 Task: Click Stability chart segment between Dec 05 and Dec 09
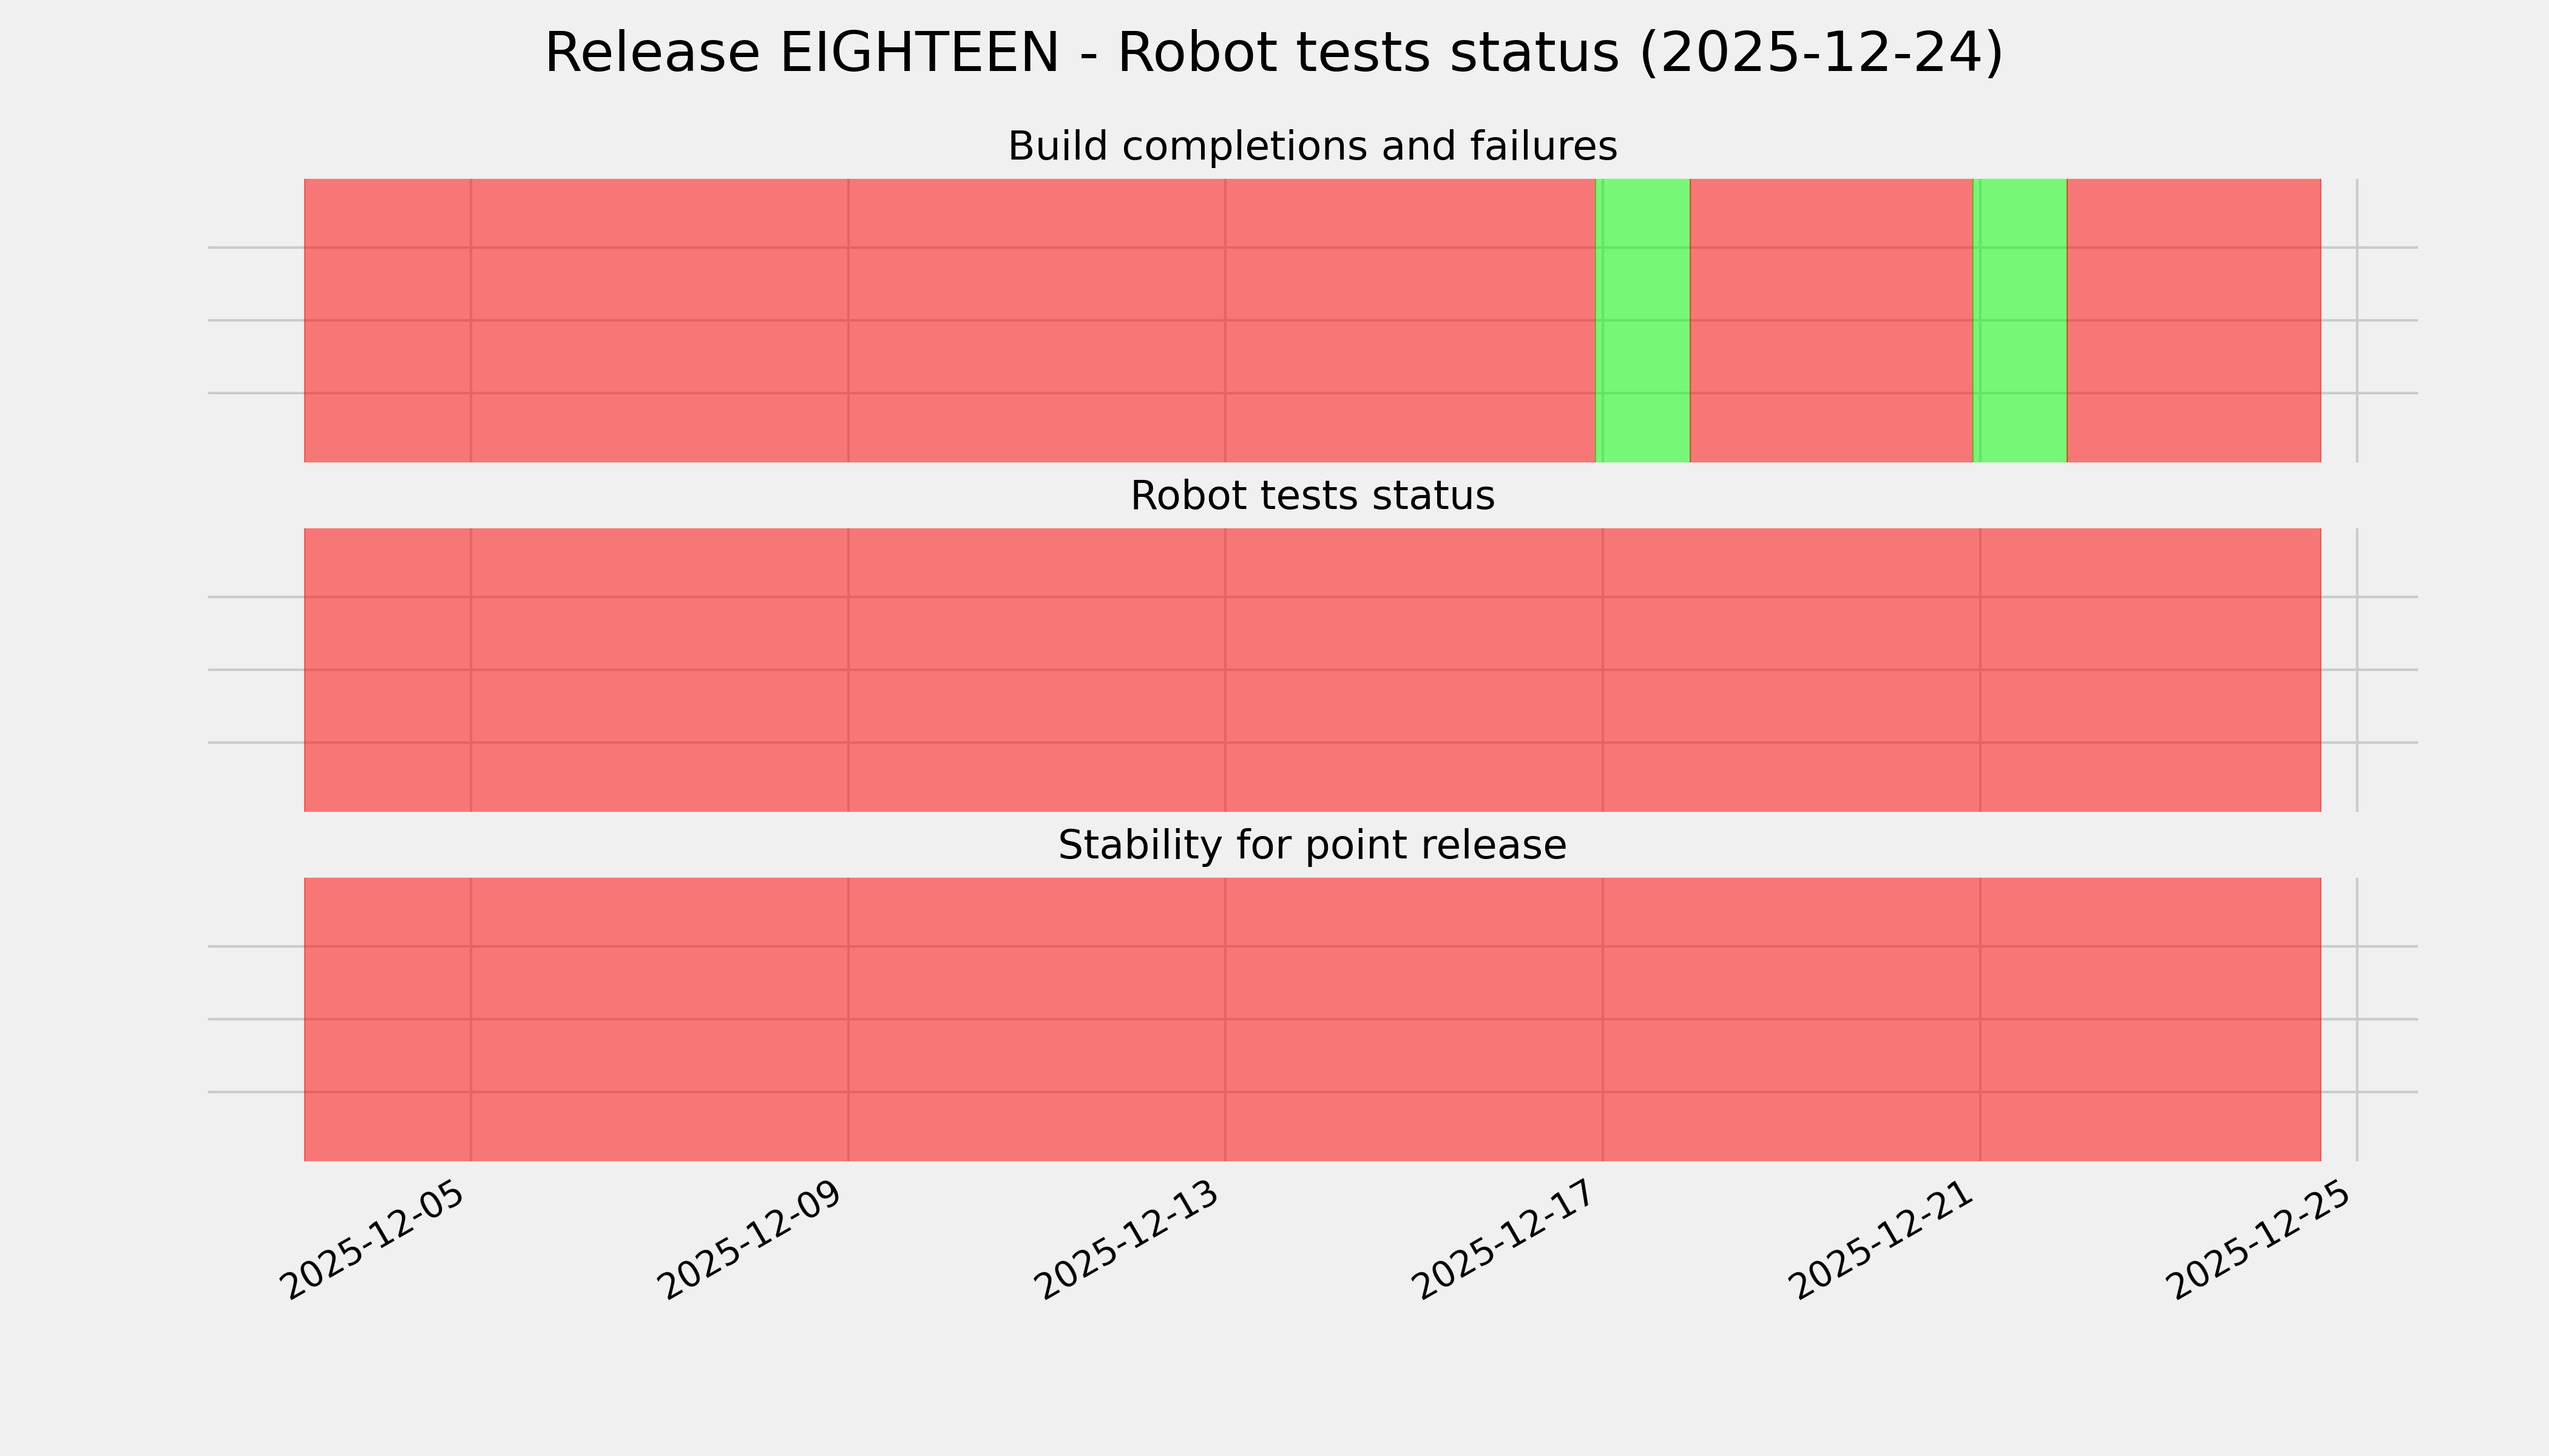coord(659,1019)
